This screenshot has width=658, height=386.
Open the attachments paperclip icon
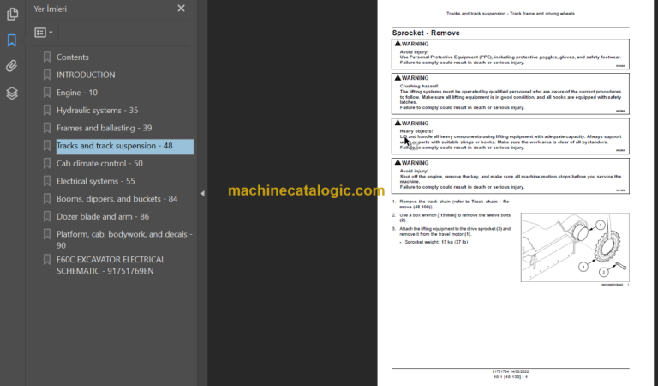click(x=12, y=66)
